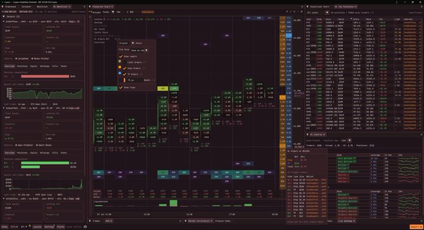Close the Live Heatmap tab with its x

pos(354,221)
